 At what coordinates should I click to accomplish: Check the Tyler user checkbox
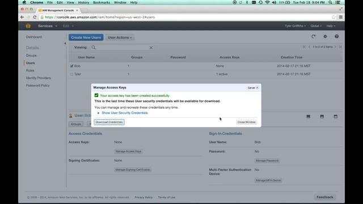click(71, 74)
